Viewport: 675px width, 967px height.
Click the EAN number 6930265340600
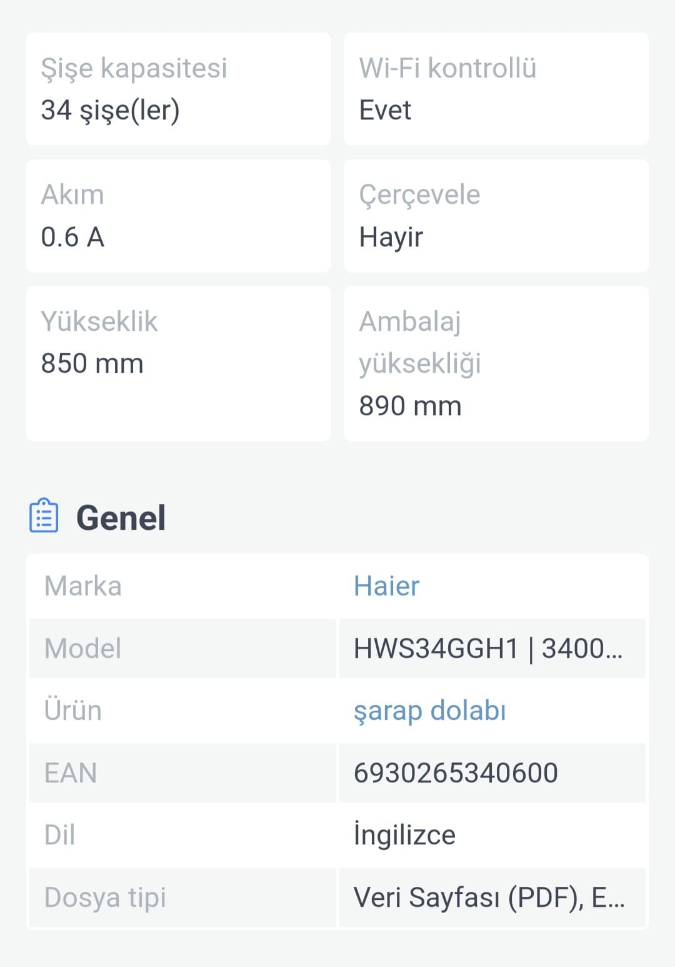click(x=456, y=773)
